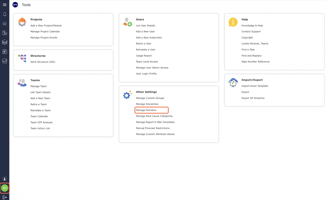
Task: Open Manage Report E-Mail Templates
Action: coord(155,122)
